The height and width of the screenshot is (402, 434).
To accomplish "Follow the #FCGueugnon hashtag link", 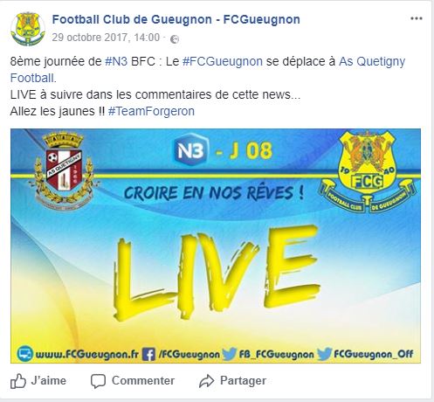I will point(223,61).
